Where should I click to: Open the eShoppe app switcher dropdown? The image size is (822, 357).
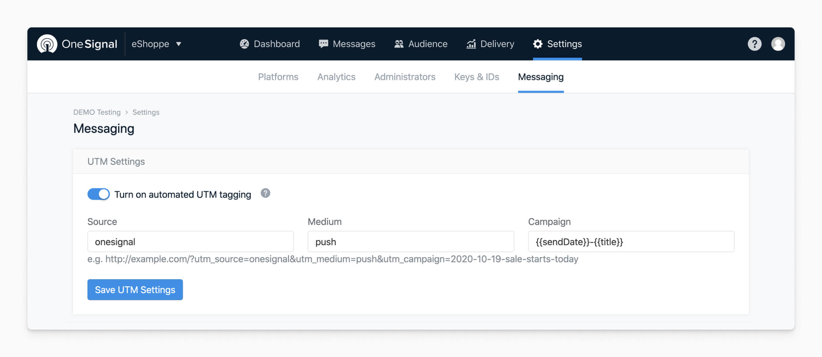156,44
